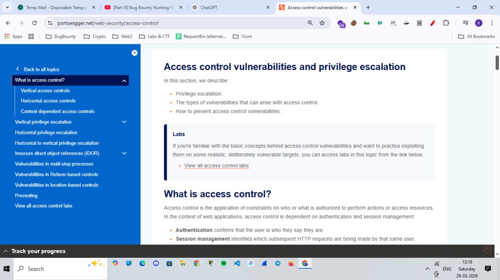Open the Extensions puzzle-piece menu
The height and width of the screenshot is (280, 500).
[446, 23]
